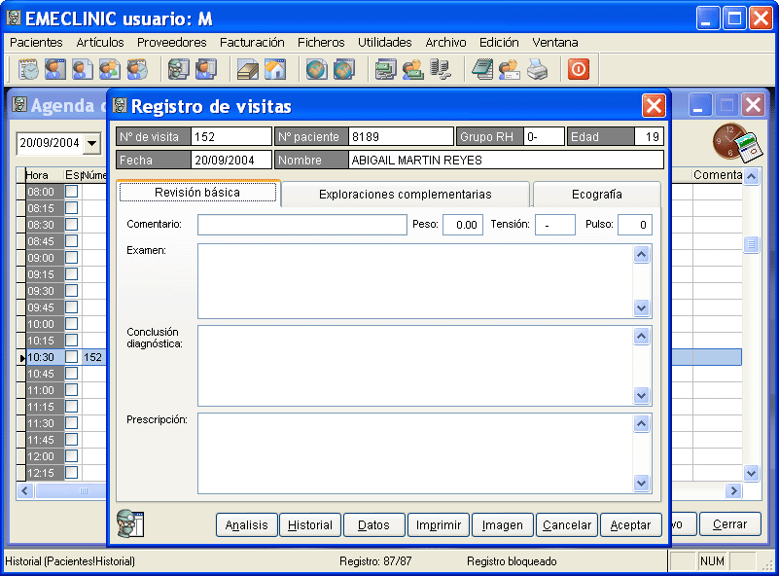Switch to the Exploraciones complementarias tab

pos(406,195)
